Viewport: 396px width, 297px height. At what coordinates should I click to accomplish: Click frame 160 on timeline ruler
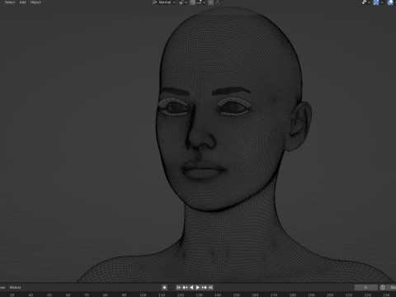255,295
